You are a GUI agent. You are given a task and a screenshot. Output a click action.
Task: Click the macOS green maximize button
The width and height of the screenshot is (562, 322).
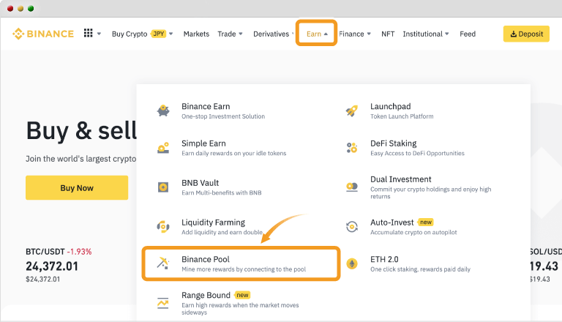(x=31, y=9)
